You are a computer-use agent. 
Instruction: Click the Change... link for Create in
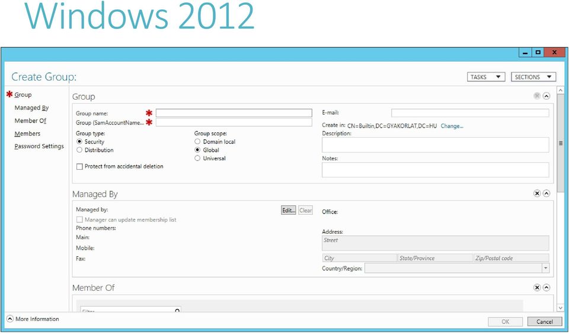coord(452,126)
